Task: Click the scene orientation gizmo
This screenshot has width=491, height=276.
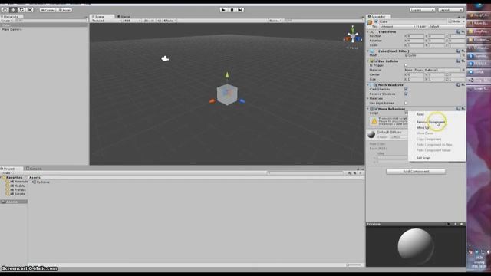Action: pyautogui.click(x=353, y=36)
